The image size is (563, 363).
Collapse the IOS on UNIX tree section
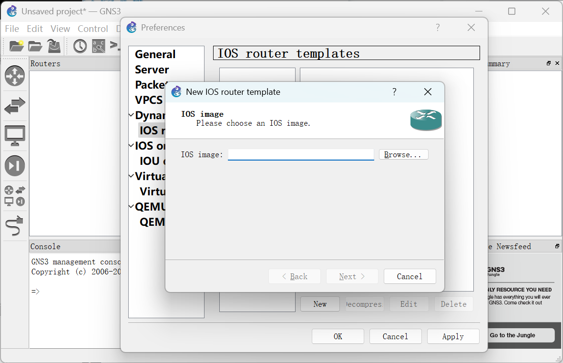click(131, 145)
